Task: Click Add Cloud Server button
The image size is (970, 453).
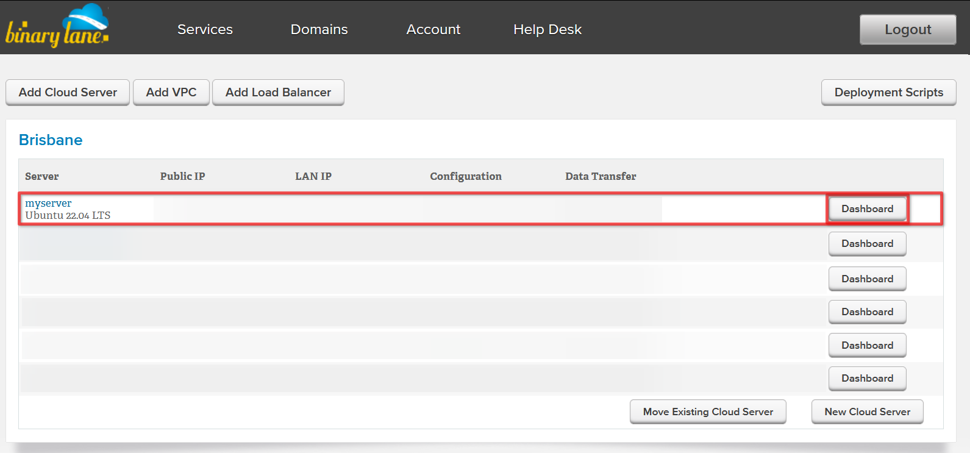Action: click(x=68, y=92)
